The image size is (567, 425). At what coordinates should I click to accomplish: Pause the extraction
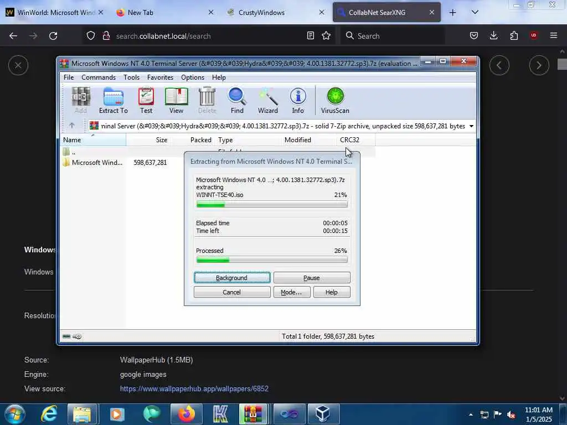click(x=312, y=278)
